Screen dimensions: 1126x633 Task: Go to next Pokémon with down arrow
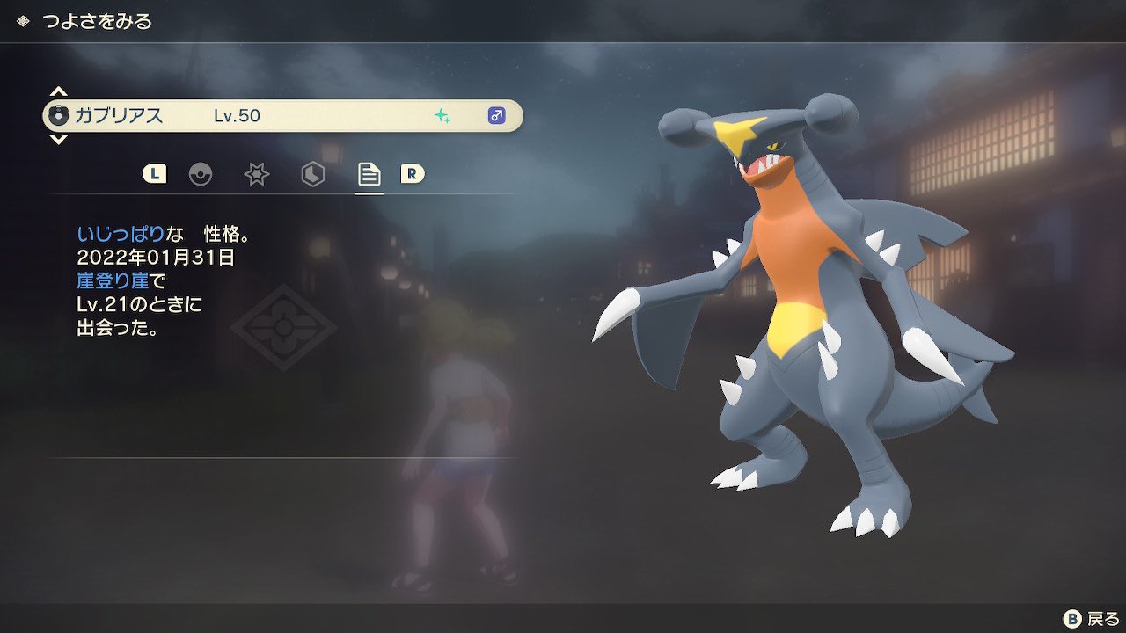click(58, 138)
